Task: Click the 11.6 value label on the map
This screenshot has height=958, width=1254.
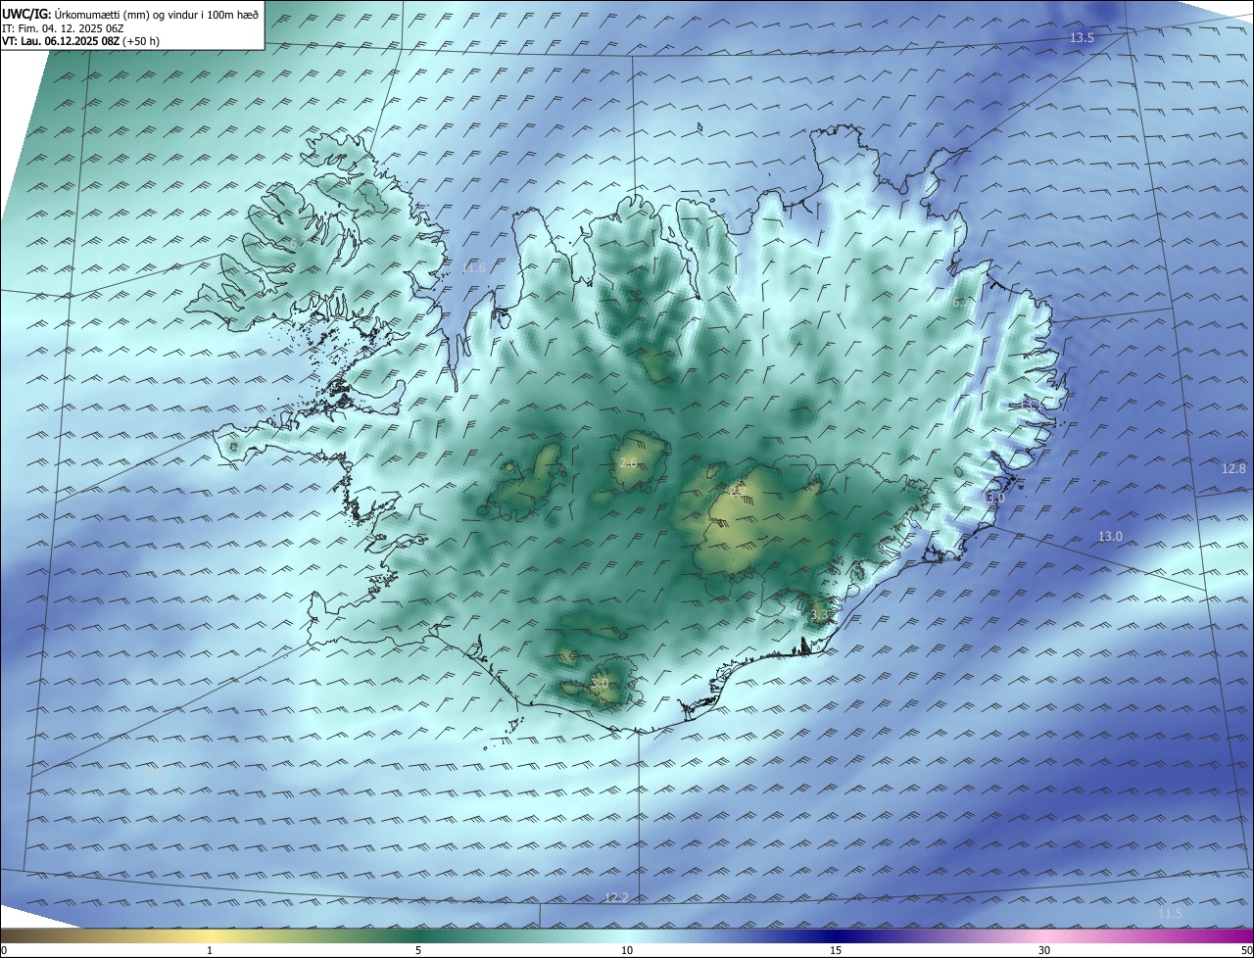Action: tap(473, 267)
